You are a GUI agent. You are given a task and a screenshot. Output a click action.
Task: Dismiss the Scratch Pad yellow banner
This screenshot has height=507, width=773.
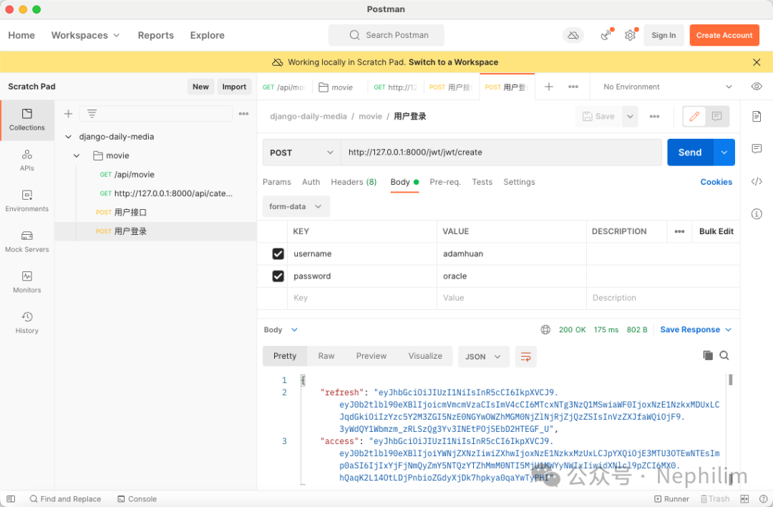tap(757, 62)
